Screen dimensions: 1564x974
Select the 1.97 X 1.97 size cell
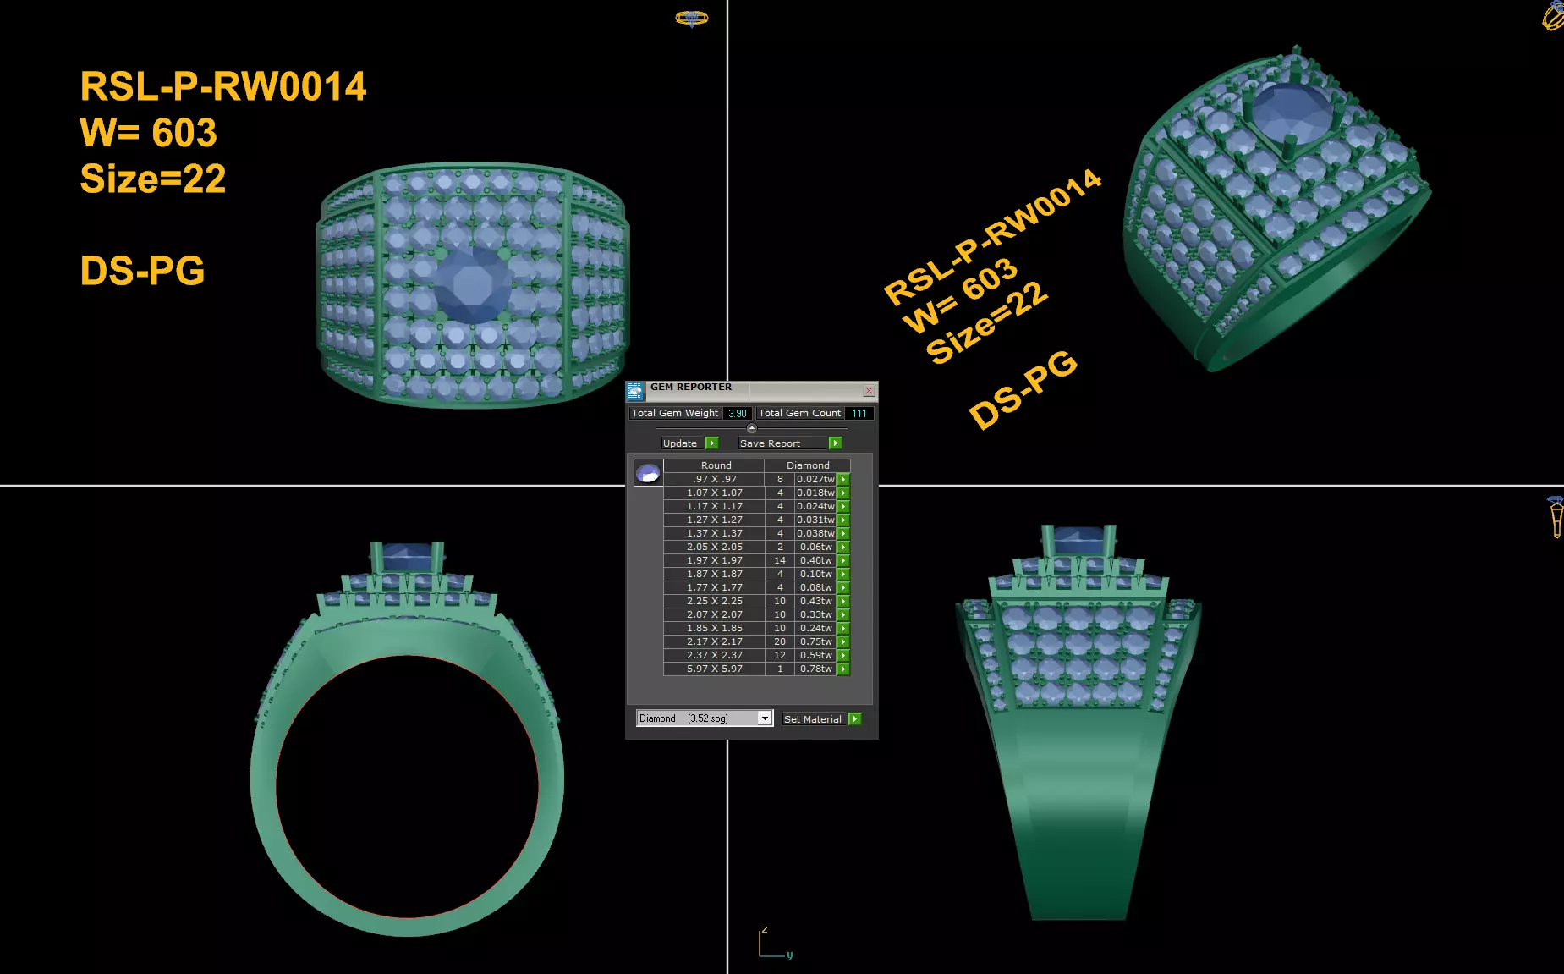coord(715,560)
